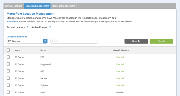Click the MarcoPolo Location Management heading
Viewport: 180px width, 96px height.
pyautogui.click(x=31, y=14)
